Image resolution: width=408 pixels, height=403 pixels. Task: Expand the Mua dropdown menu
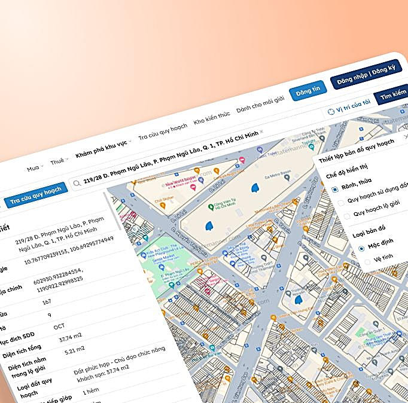click(35, 168)
